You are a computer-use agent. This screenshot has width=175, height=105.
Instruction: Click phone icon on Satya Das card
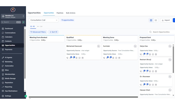pyautogui.click(x=141, y=54)
